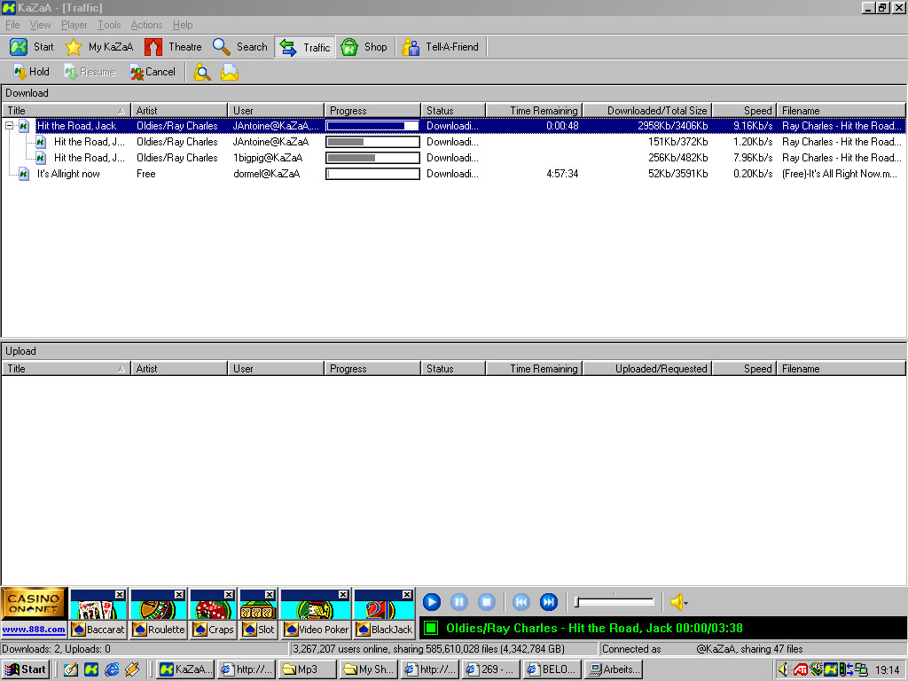Image resolution: width=908 pixels, height=681 pixels.
Task: Hold the selected download
Action: click(31, 72)
